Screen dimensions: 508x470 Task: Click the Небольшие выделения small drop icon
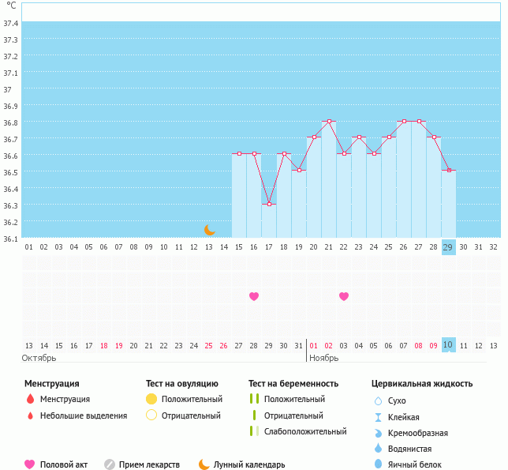[30, 415]
